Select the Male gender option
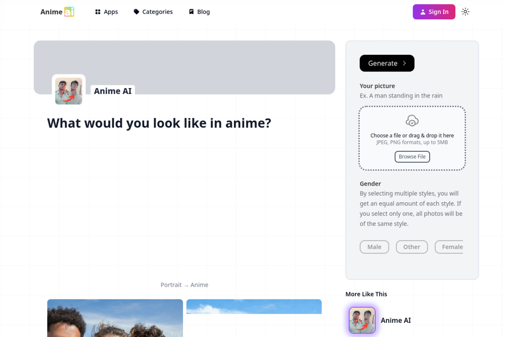Screen dimensions: 506x337 pos(374,247)
